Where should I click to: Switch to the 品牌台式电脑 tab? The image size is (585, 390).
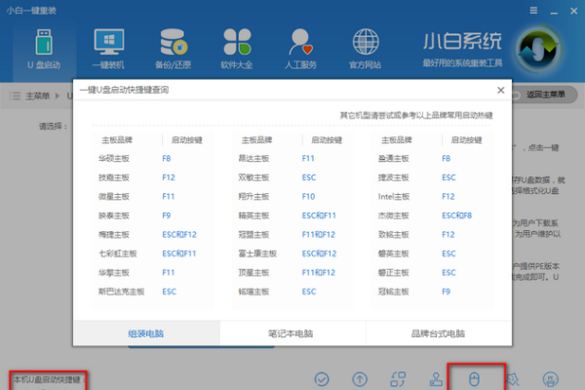coord(438,332)
